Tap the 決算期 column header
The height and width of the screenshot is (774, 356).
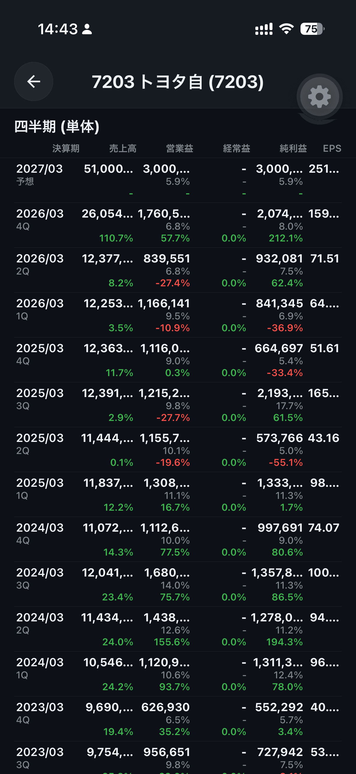pos(66,148)
